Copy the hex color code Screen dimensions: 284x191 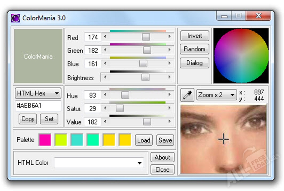(28, 119)
